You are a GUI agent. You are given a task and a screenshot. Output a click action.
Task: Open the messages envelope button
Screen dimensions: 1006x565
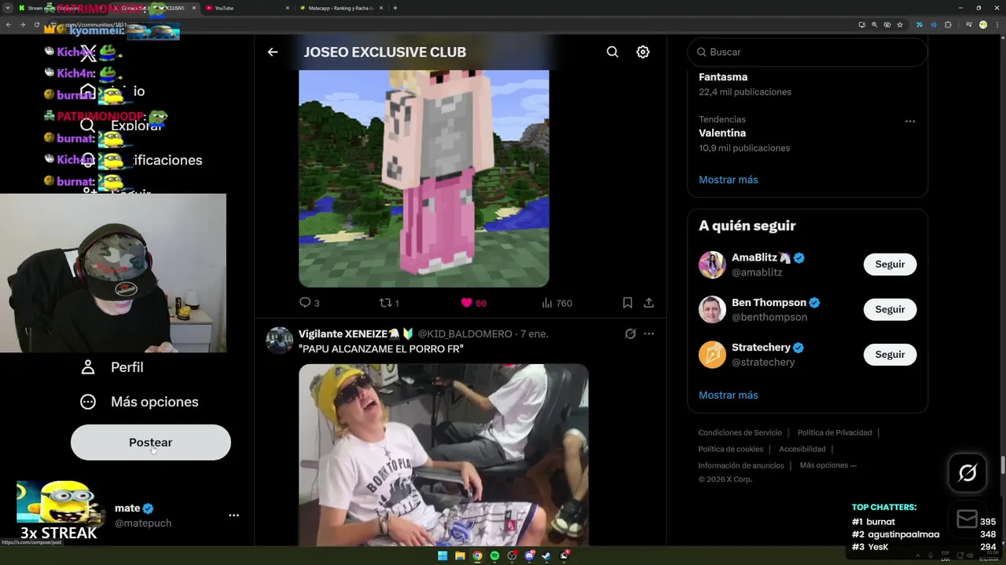tap(967, 519)
